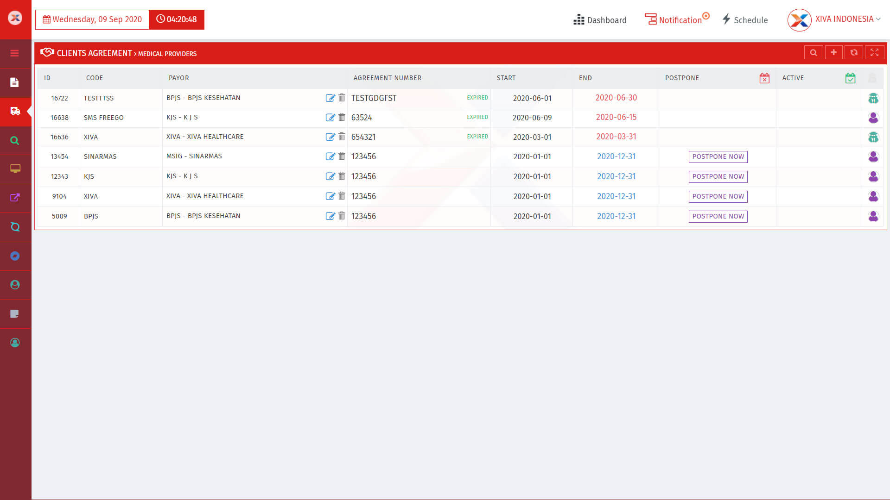Open the document icon in sidebar
This screenshot has width=890, height=500.
pos(15,82)
